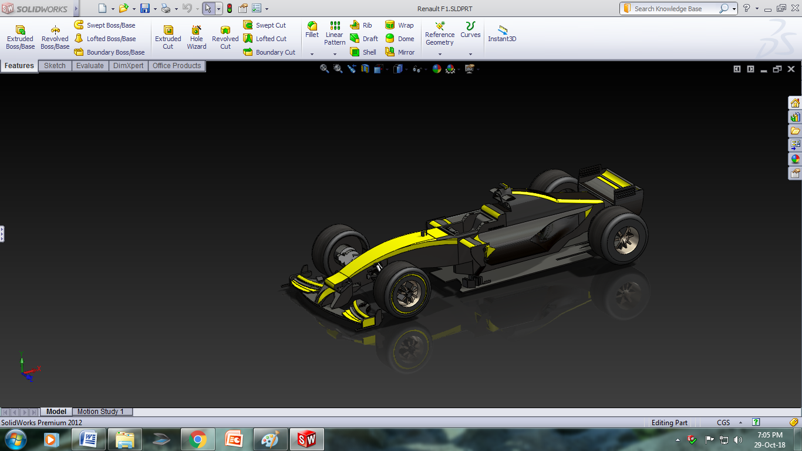Image resolution: width=802 pixels, height=451 pixels.
Task: Toggle Instant3D mode
Action: coord(502,33)
